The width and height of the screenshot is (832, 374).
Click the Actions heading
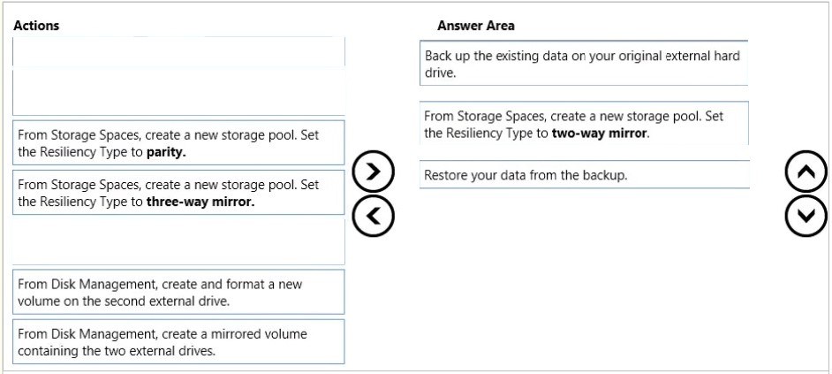click(36, 25)
